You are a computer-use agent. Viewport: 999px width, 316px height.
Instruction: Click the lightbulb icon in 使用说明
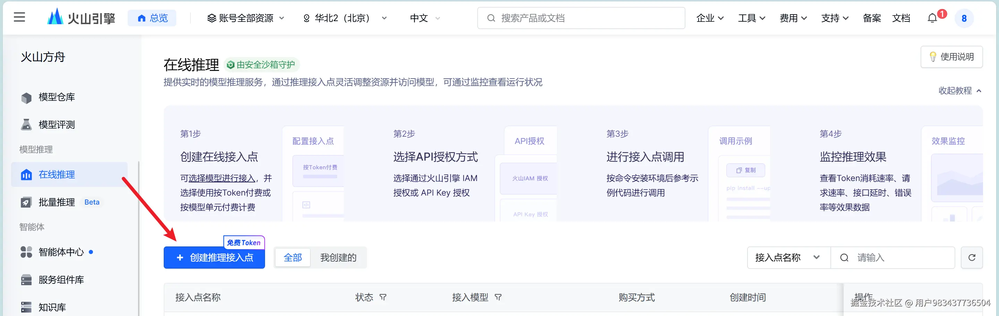933,57
